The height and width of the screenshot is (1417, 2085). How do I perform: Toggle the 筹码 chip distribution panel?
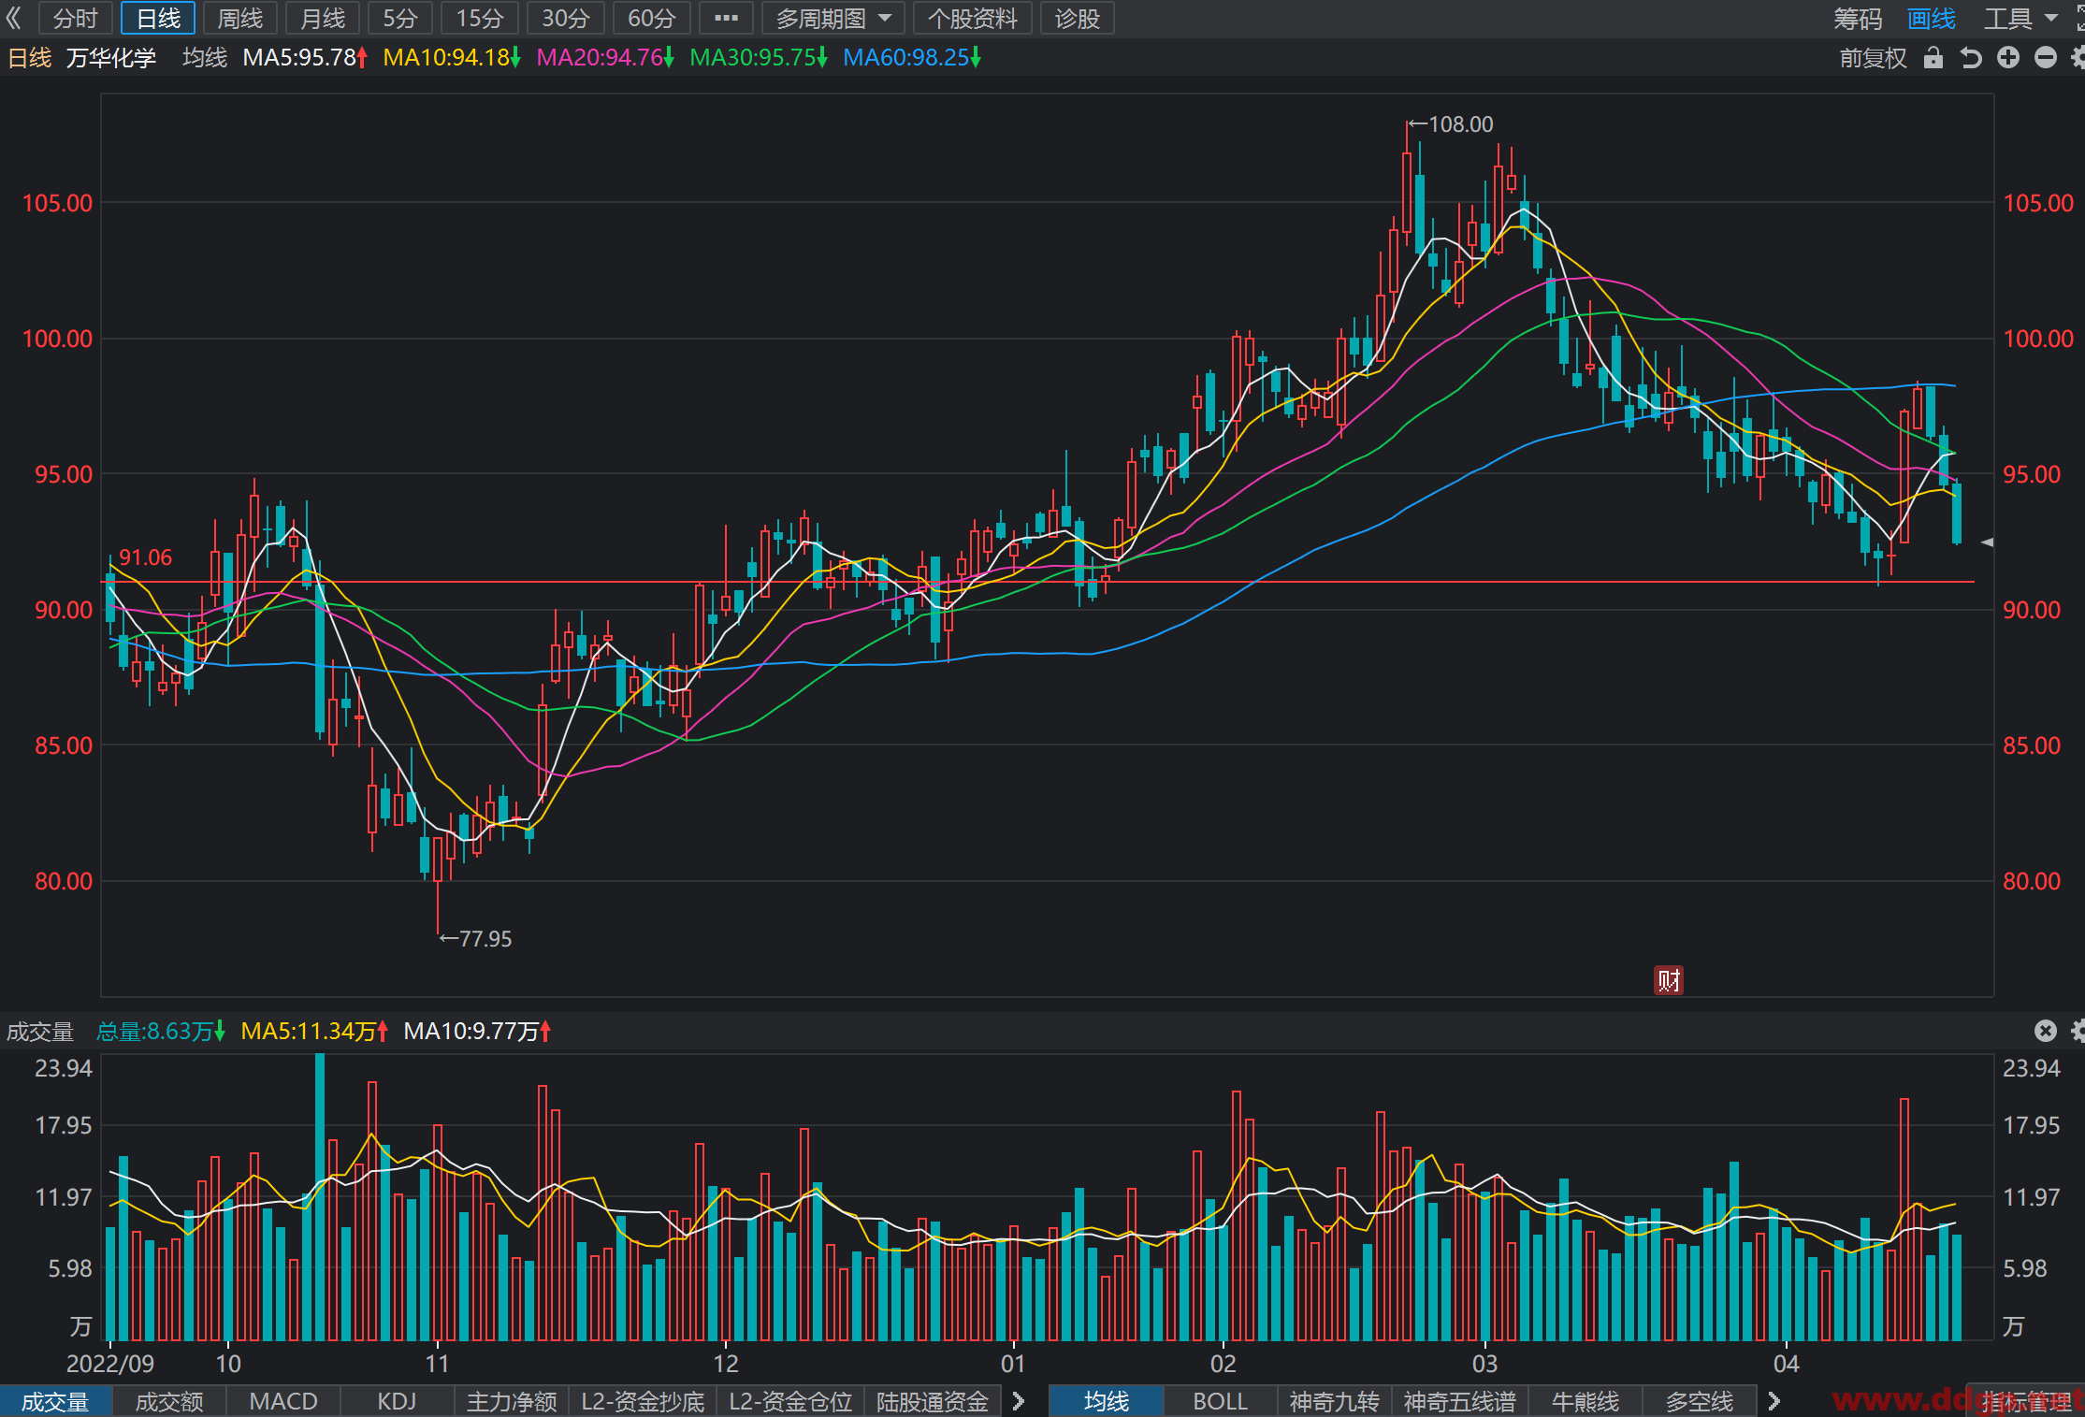(x=1858, y=18)
